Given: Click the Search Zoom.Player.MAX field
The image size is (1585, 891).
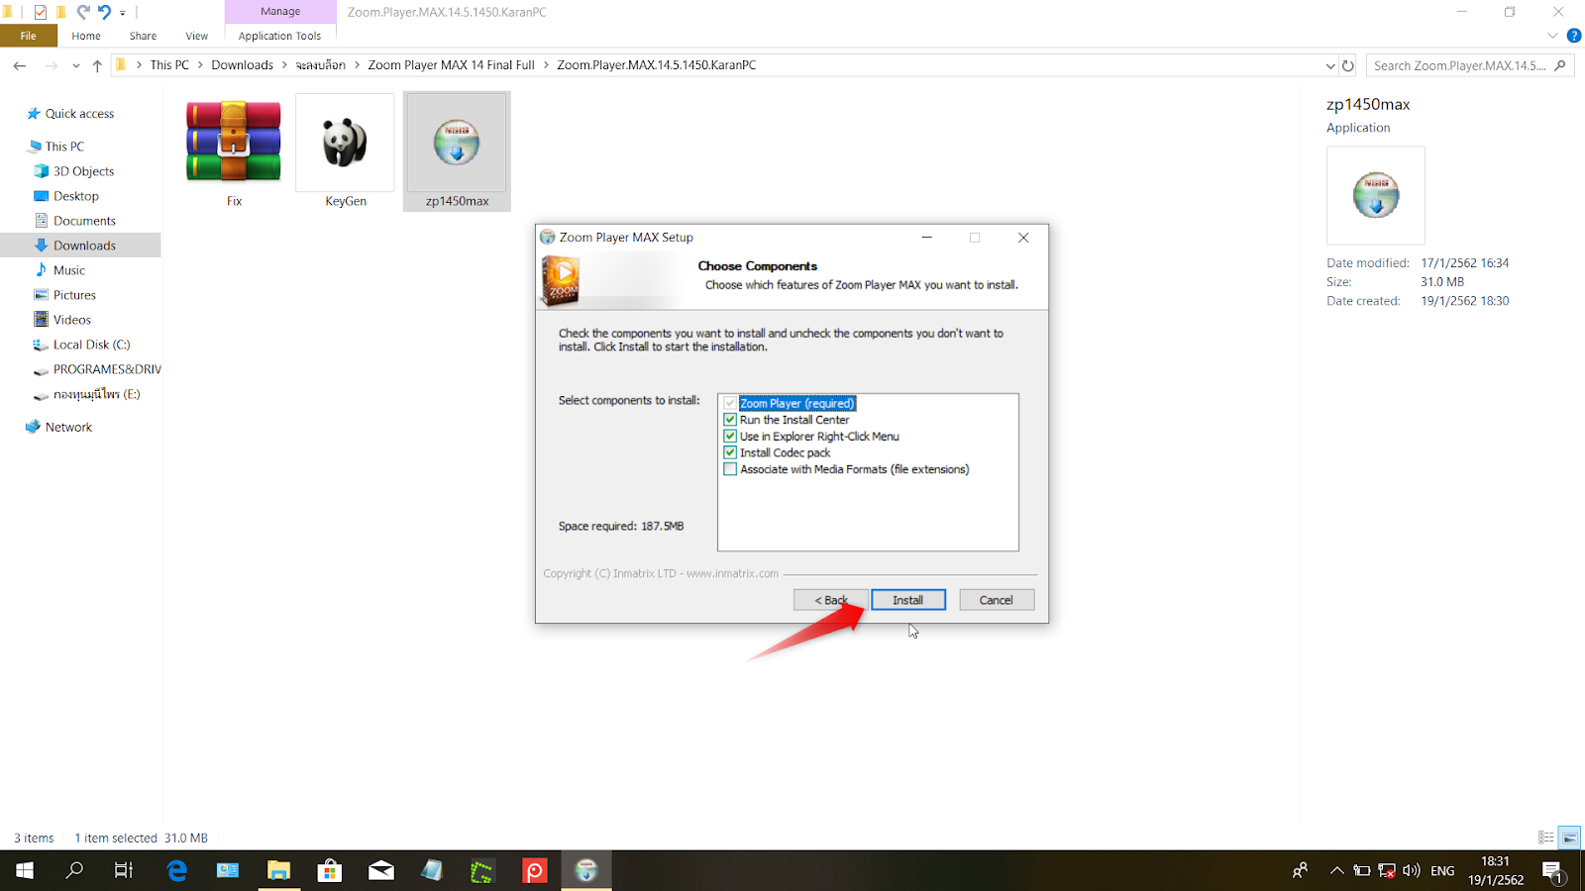Looking at the screenshot, I should point(1470,65).
